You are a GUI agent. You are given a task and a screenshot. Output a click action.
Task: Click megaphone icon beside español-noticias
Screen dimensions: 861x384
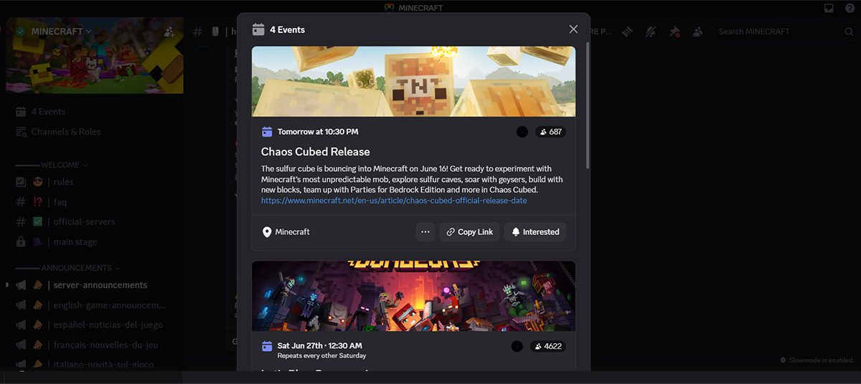pos(21,325)
